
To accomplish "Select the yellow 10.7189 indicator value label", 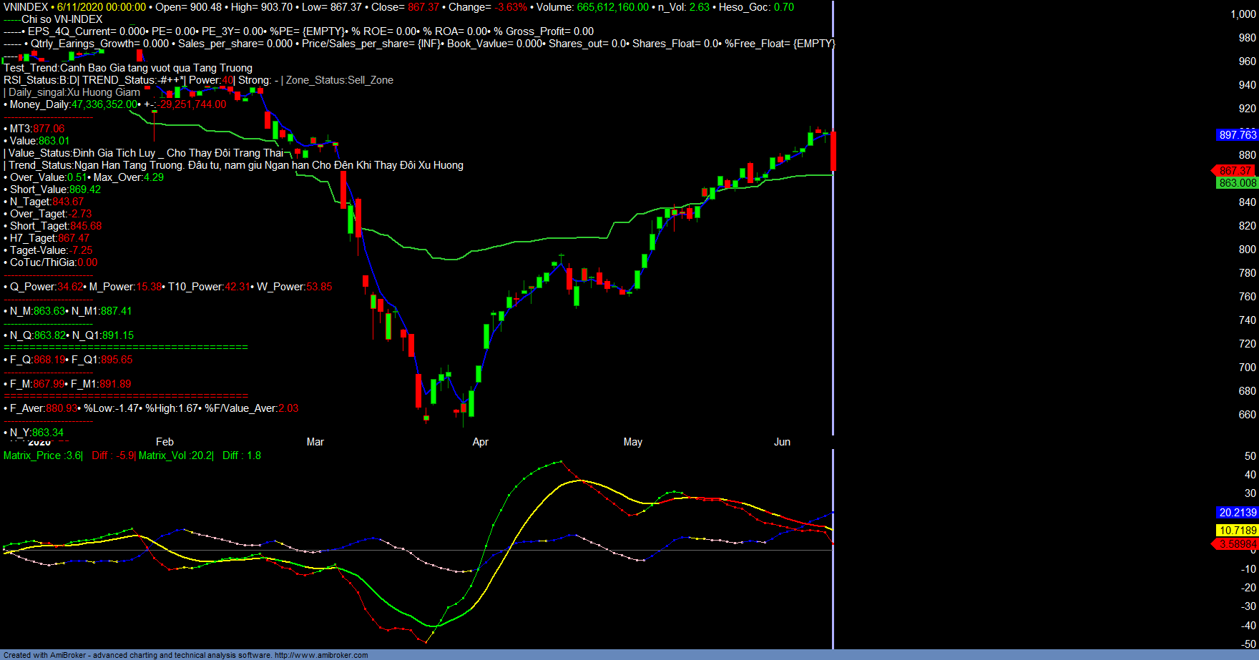I will click(1237, 531).
